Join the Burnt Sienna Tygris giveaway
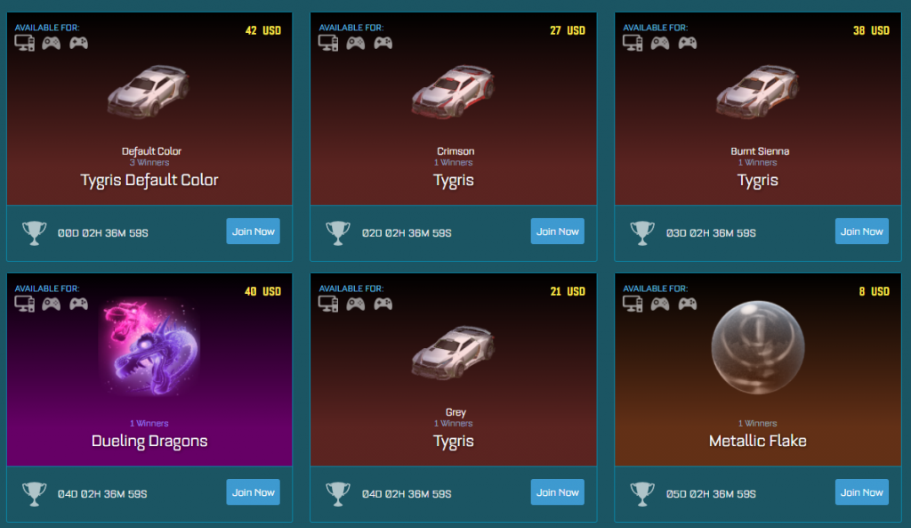This screenshot has height=528, width=911. 861,232
